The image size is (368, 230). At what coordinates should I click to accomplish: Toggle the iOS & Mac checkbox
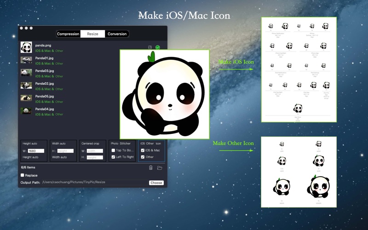(143, 150)
